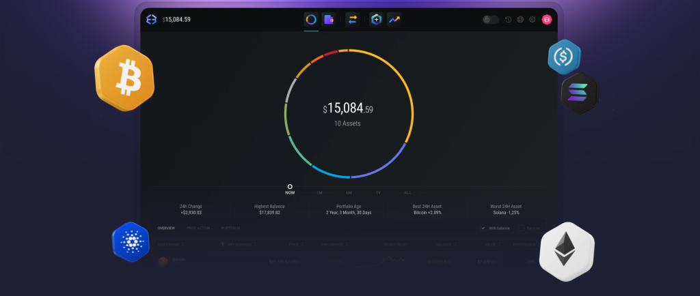
Task: Switch to the Price Action tab
Action: click(198, 228)
